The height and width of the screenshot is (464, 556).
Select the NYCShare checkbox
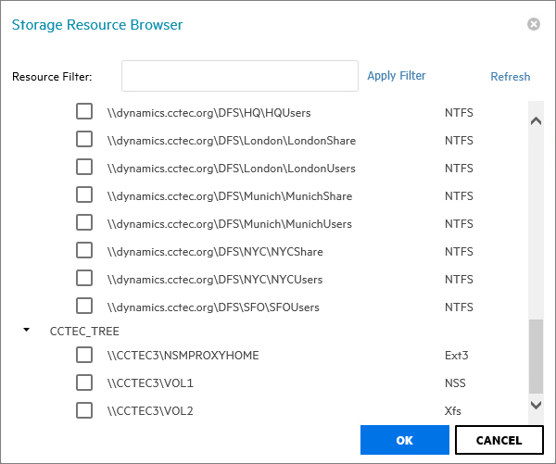(x=84, y=251)
